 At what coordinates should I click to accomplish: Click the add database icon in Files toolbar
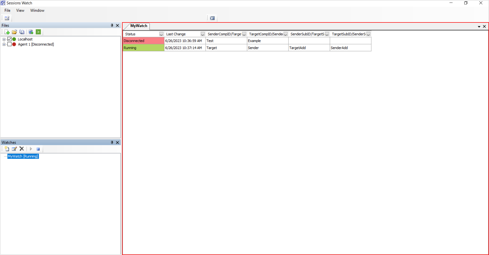31,32
